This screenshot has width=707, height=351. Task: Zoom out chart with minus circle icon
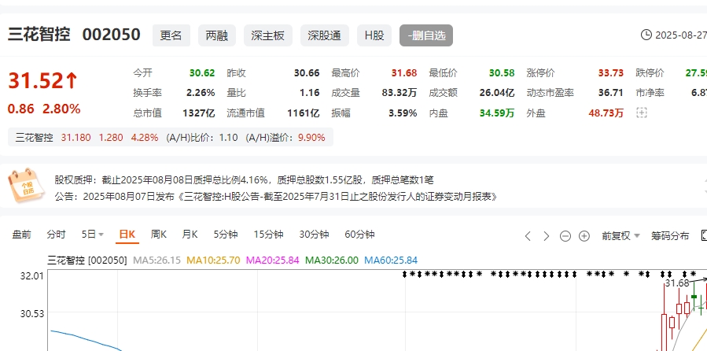pyautogui.click(x=565, y=236)
